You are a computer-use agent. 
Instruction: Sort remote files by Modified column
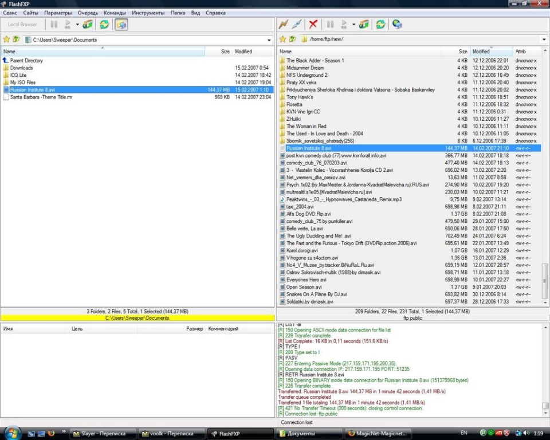click(x=491, y=52)
